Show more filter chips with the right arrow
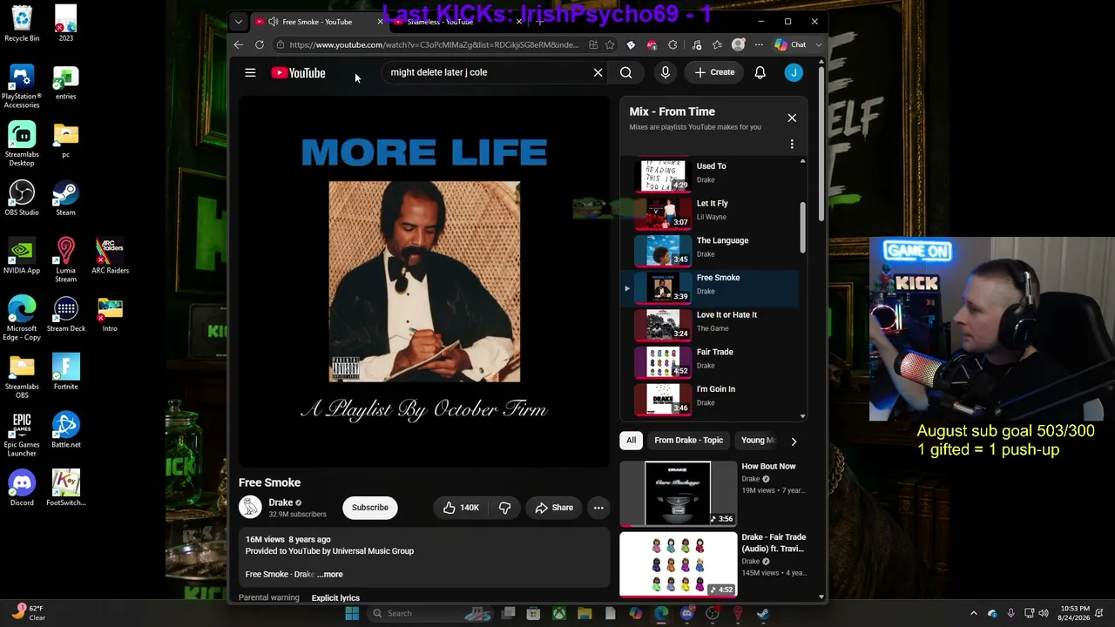This screenshot has width=1115, height=627. click(x=793, y=441)
